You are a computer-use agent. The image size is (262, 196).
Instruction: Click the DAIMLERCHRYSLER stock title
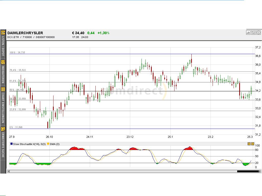[x=25, y=33]
